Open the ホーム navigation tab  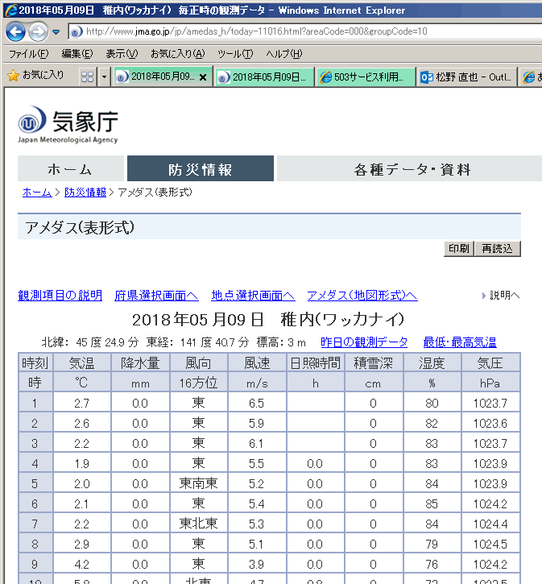pyautogui.click(x=70, y=168)
